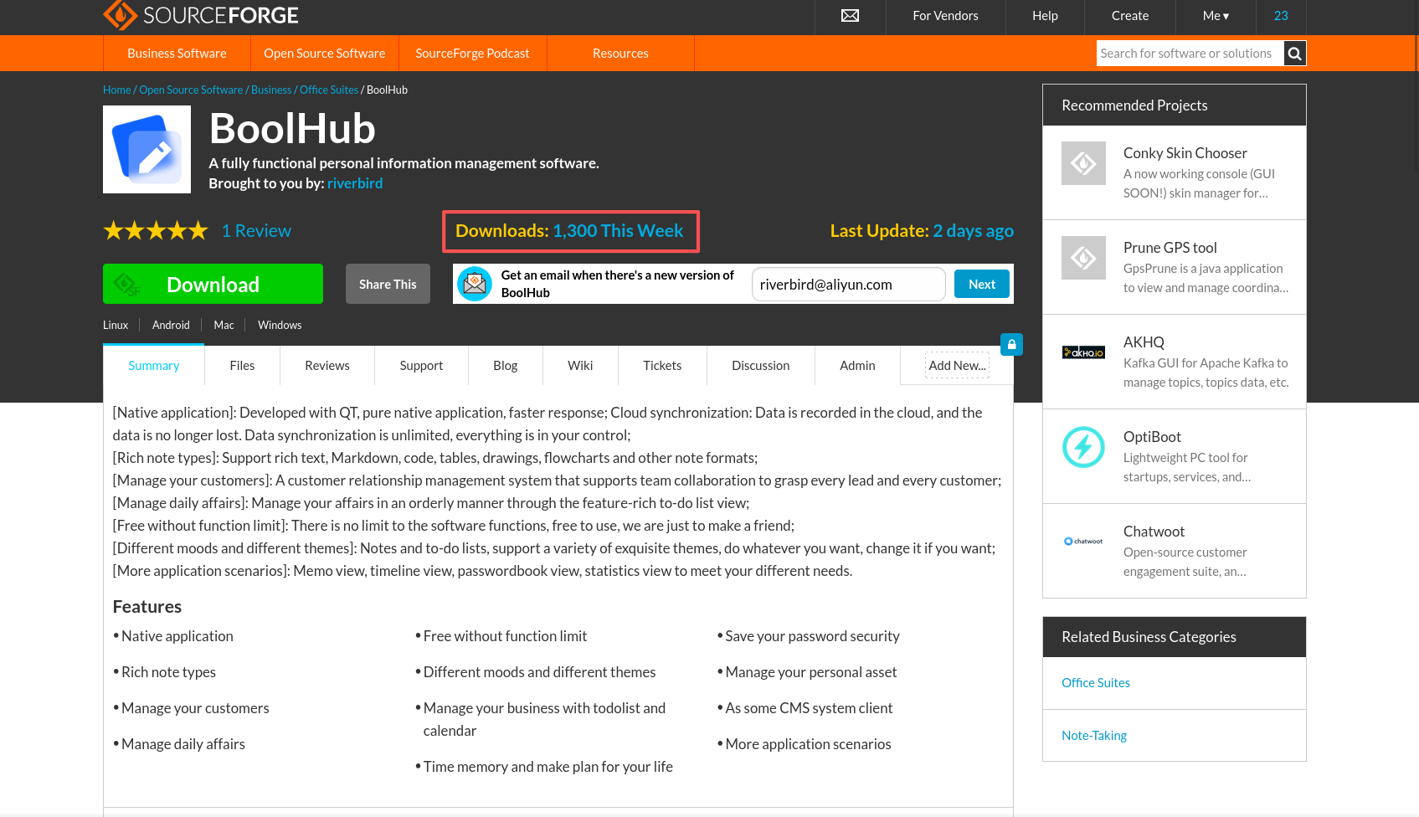Screen dimensions: 1419x817
Task: Expand the Me account dropdown
Action: [x=1216, y=16]
